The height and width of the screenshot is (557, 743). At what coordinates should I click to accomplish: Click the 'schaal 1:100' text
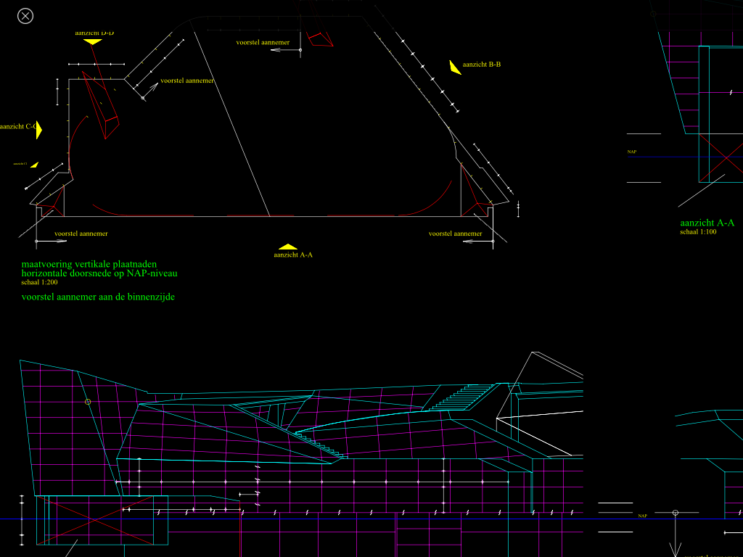(697, 232)
